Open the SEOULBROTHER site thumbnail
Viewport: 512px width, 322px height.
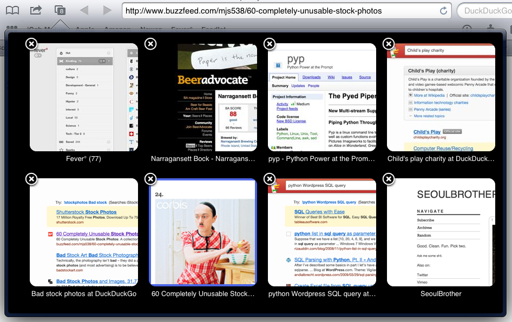(441, 232)
